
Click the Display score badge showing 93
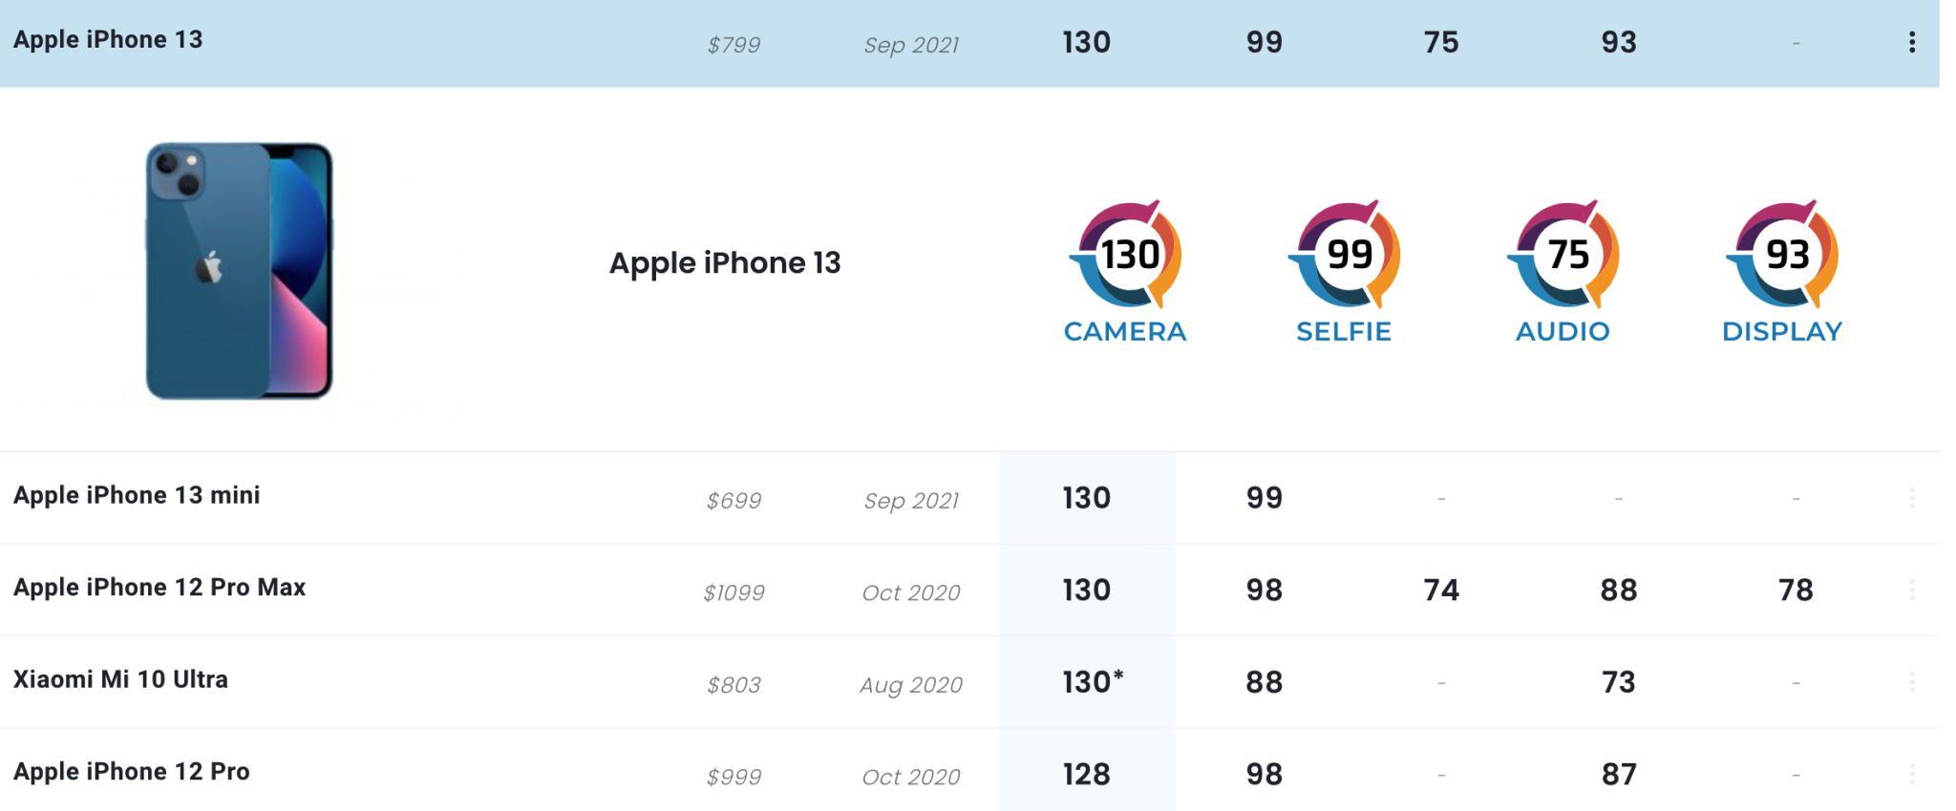(x=1785, y=255)
